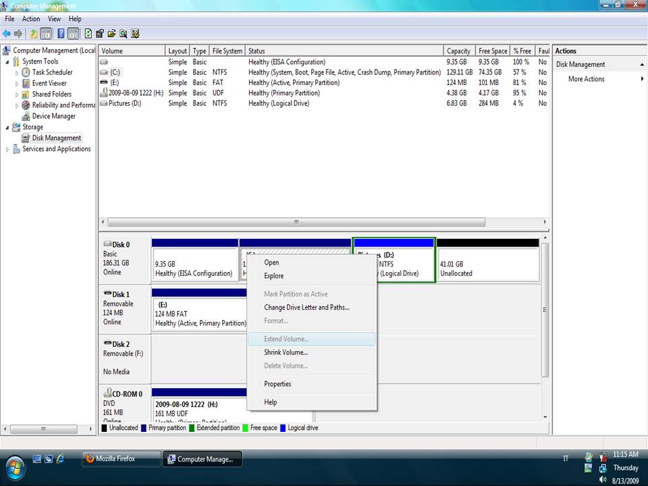Expand the Task Scheduler node
Image resolution: width=648 pixels, height=486 pixels.
click(17, 72)
